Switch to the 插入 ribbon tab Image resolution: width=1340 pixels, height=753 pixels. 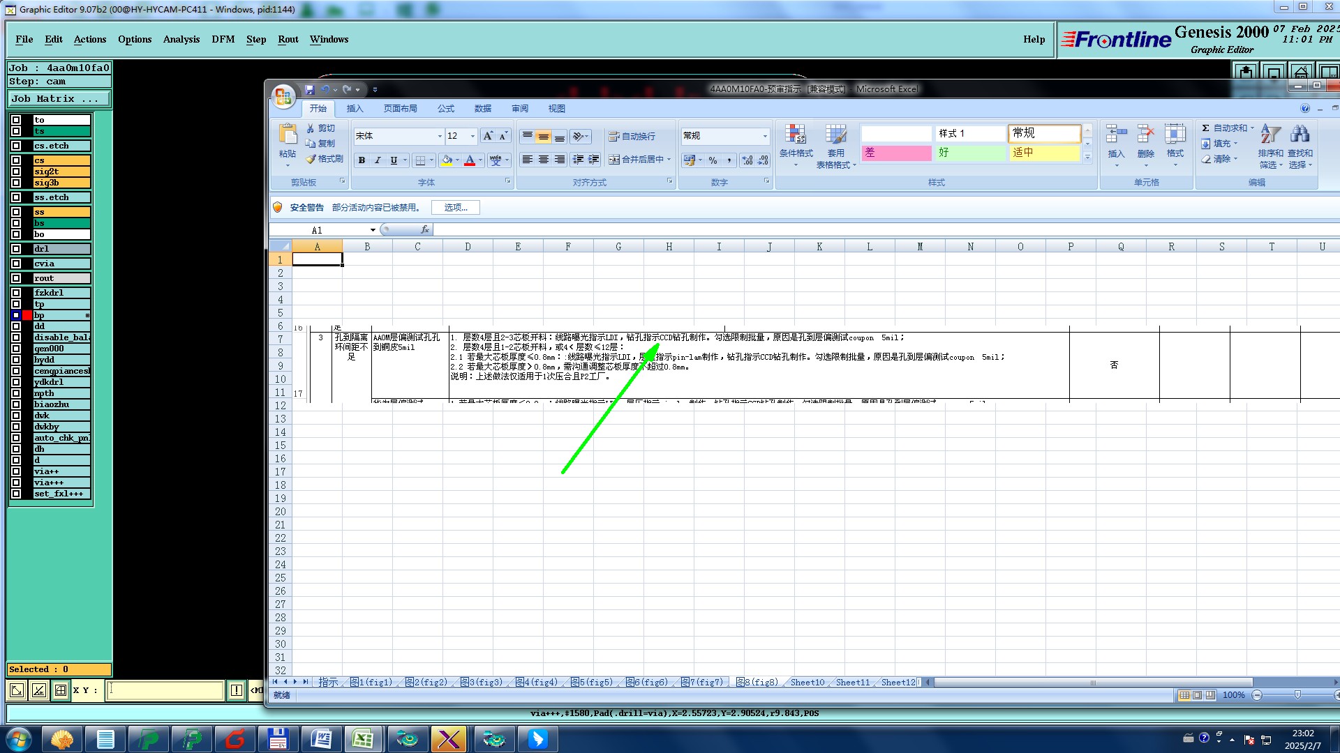pos(355,108)
